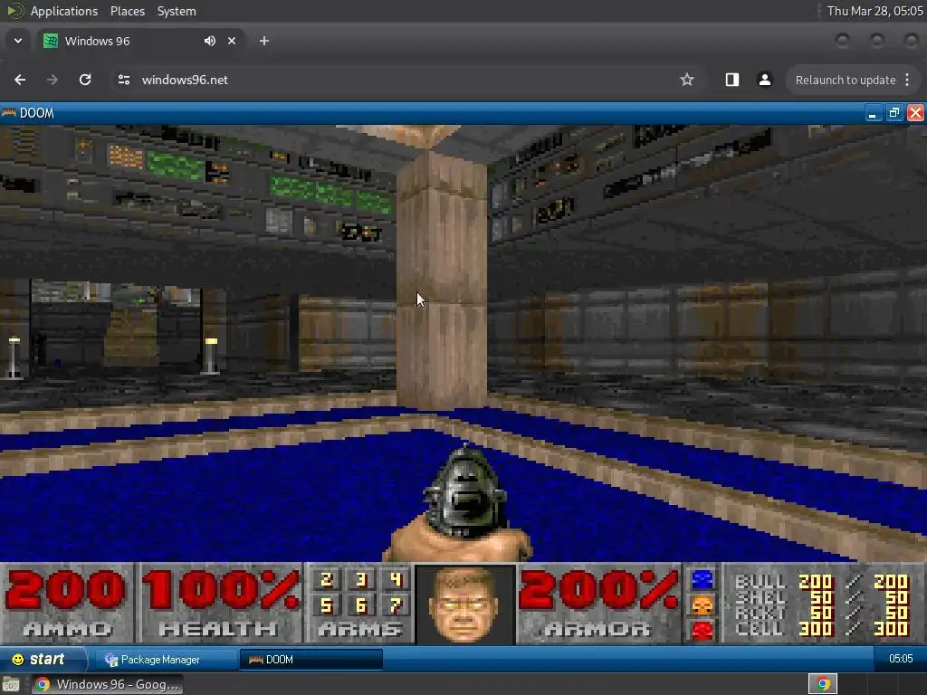Click weapon slot 4 in ARMS

pyautogui.click(x=396, y=580)
